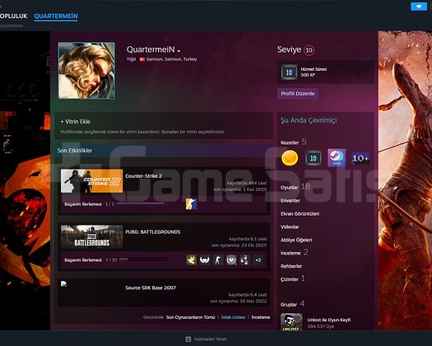The height and width of the screenshot is (346, 432).
Task: Open the İstek Listesi wishlist link
Action: [x=233, y=317]
